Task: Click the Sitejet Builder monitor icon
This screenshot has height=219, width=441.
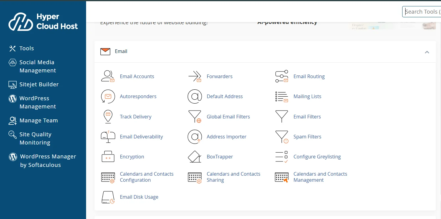Action: tap(12, 85)
